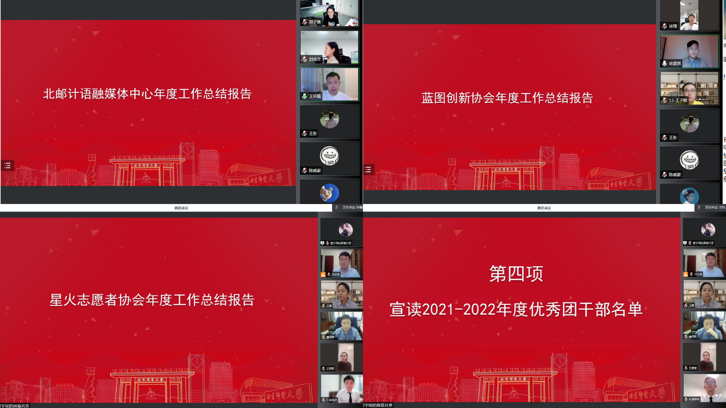This screenshot has height=408, width=726.
Task: Click 刘倩芳's muted microphone icon
Action: click(305, 59)
